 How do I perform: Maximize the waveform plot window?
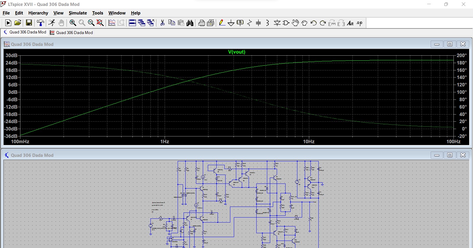[450, 44]
